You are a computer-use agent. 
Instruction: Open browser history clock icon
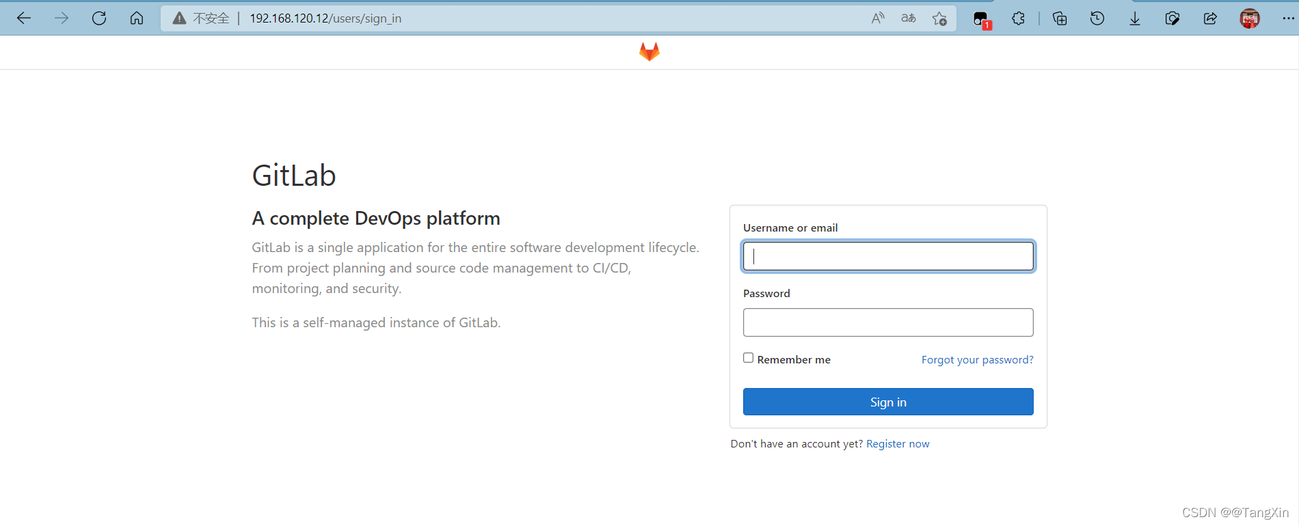pos(1097,18)
